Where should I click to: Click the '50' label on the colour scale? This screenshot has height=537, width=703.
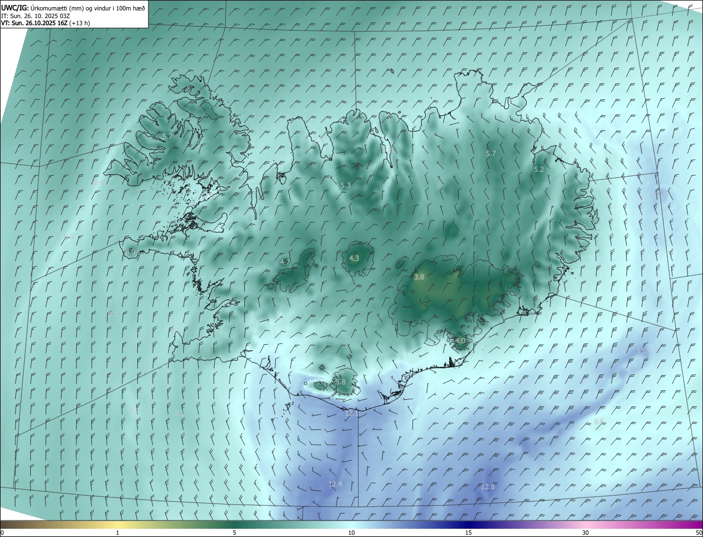point(699,533)
